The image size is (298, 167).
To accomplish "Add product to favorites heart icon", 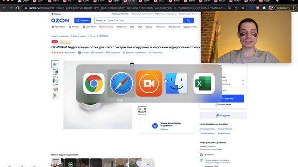I will 107,52.
